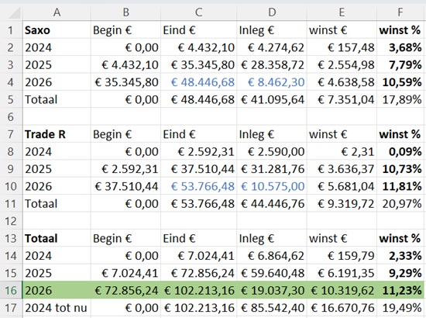Select column C header

[198, 12]
